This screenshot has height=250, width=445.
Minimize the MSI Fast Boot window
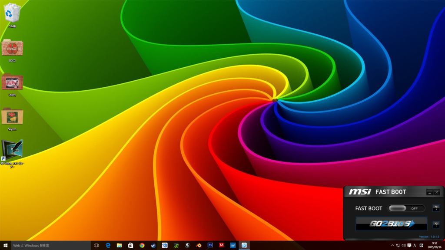point(429,192)
